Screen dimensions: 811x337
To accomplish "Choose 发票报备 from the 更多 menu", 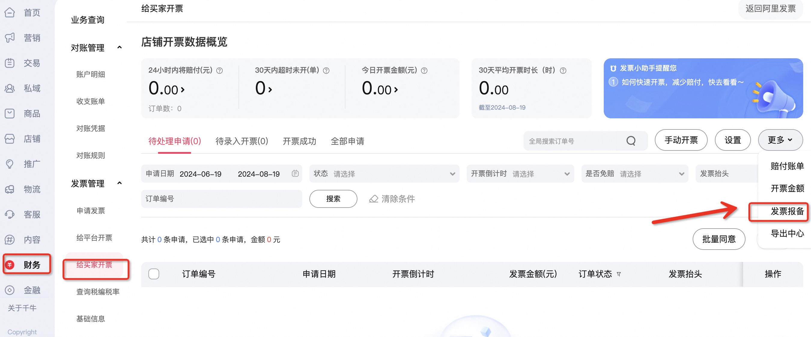I will pos(787,211).
